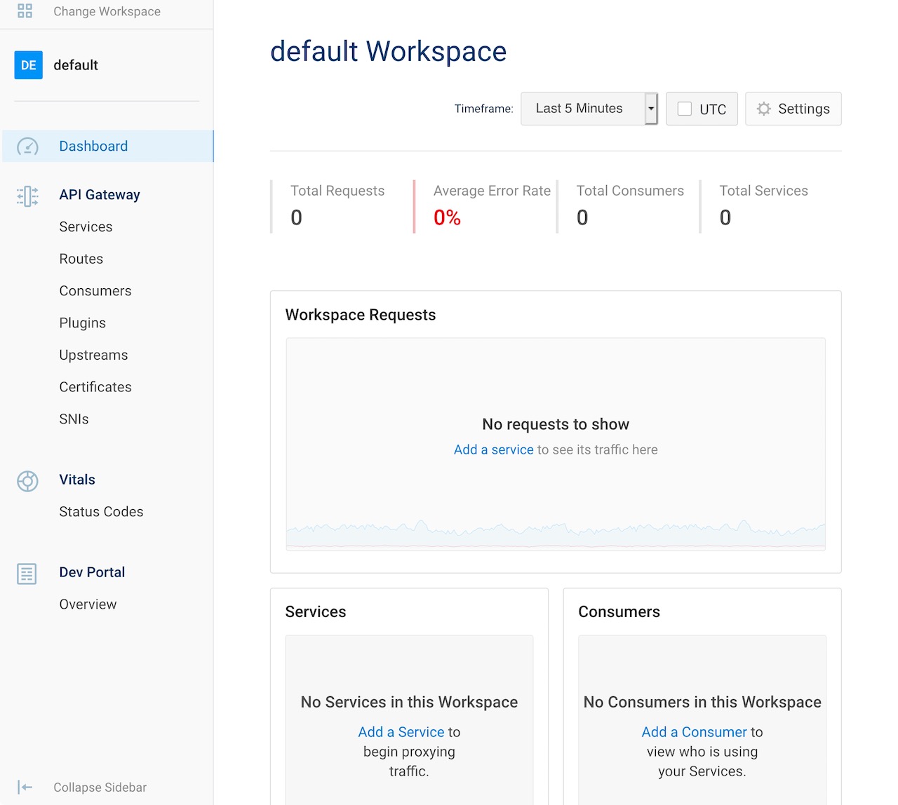Click the Timeframe dropdown arrow

651,109
